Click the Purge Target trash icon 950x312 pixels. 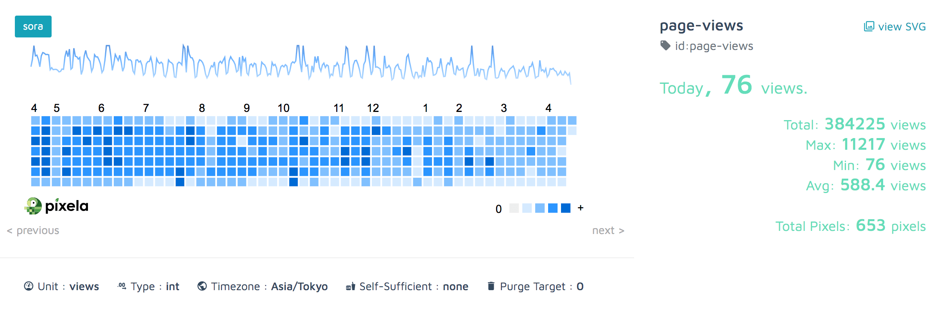(x=491, y=286)
